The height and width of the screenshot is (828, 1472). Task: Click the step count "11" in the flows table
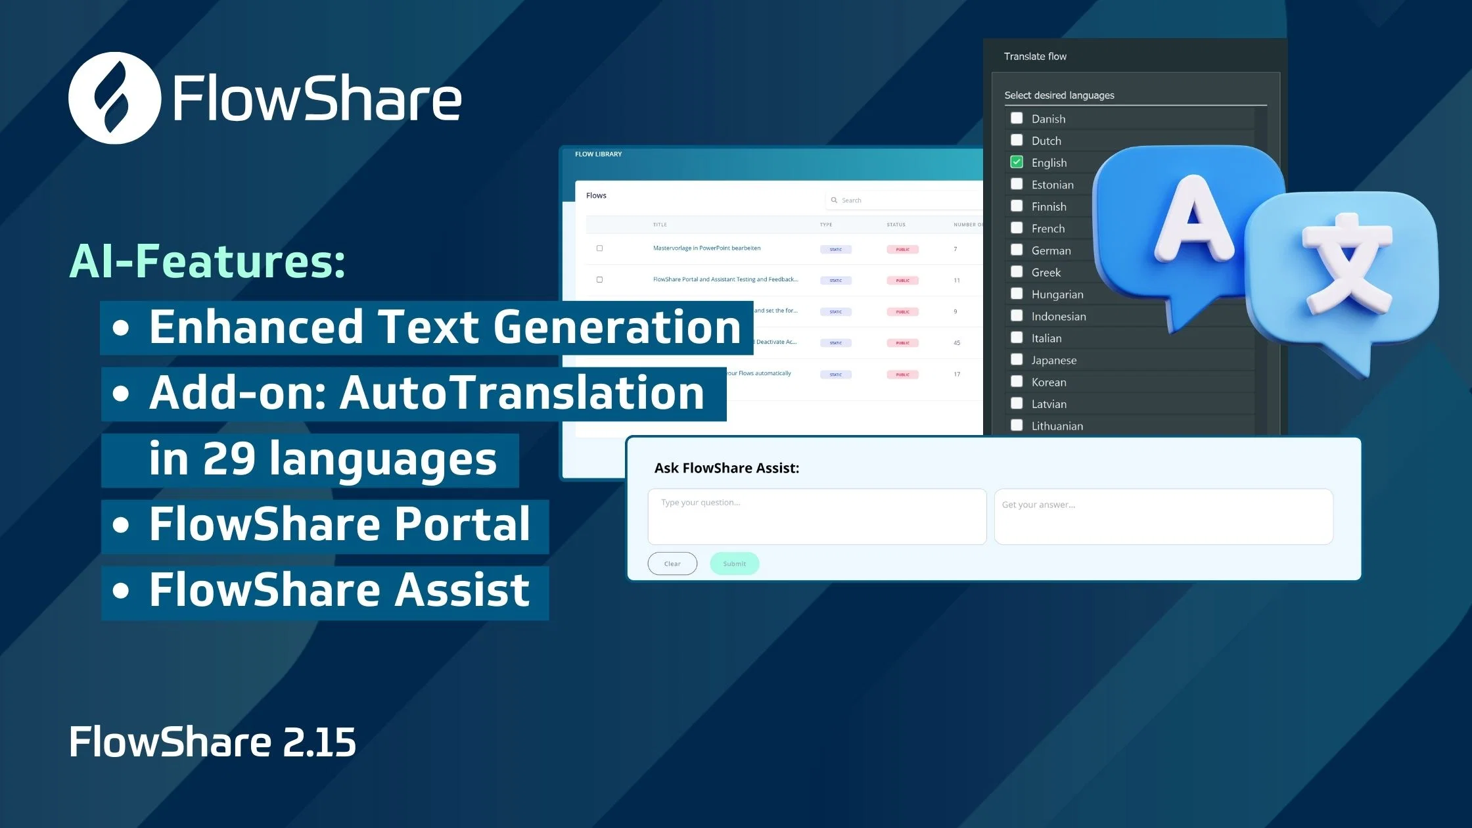[957, 281]
